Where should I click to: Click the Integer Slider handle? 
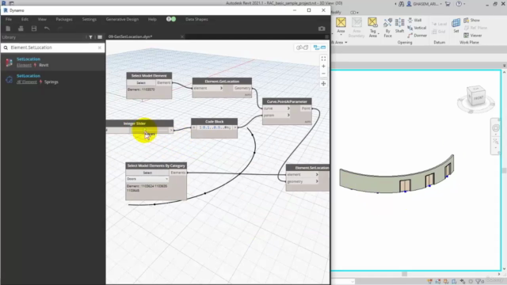click(145, 130)
